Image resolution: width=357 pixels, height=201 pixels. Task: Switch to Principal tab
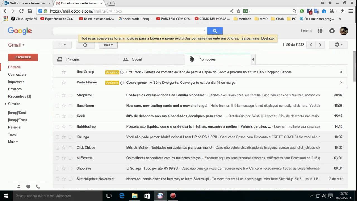click(x=86, y=59)
